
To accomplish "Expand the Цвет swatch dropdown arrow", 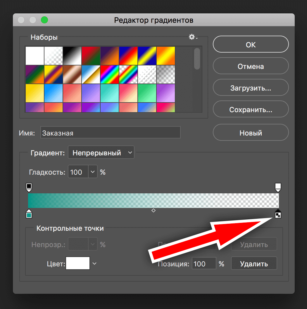I will (94, 263).
